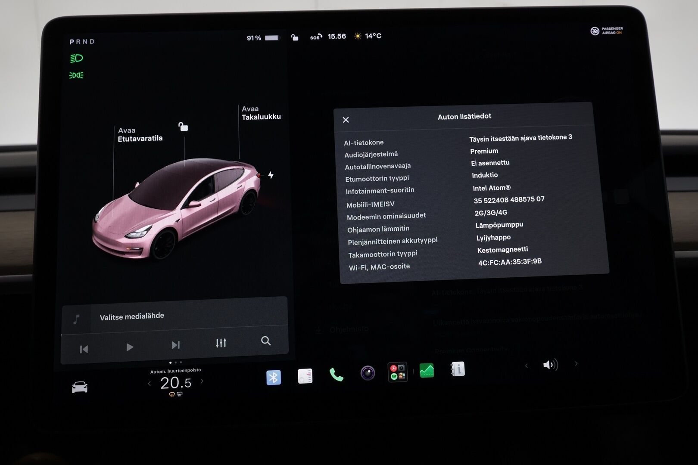Screen dimensions: 698x465
Task: Open the dashcam camera app
Action: click(x=368, y=373)
